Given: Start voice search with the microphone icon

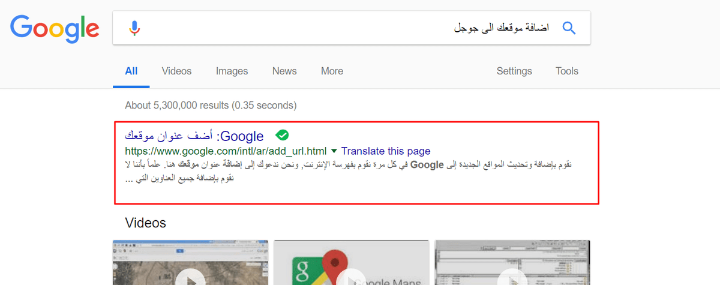Looking at the screenshot, I should coord(134,28).
